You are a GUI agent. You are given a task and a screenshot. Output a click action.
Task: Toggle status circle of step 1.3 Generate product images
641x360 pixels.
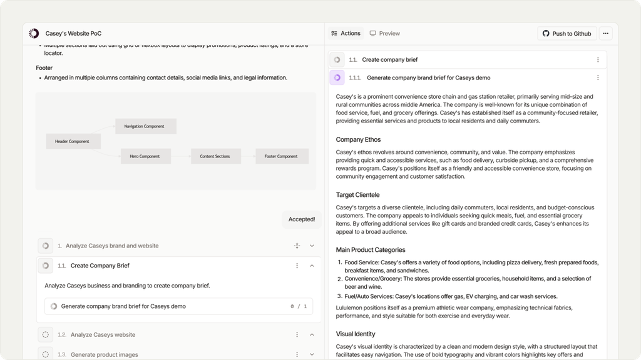(x=45, y=354)
